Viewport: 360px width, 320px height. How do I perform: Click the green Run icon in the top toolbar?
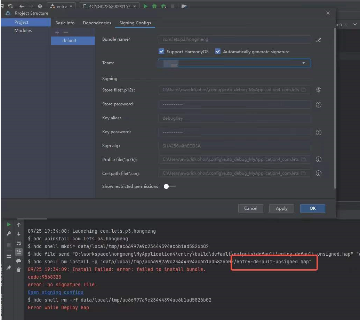[145, 6]
